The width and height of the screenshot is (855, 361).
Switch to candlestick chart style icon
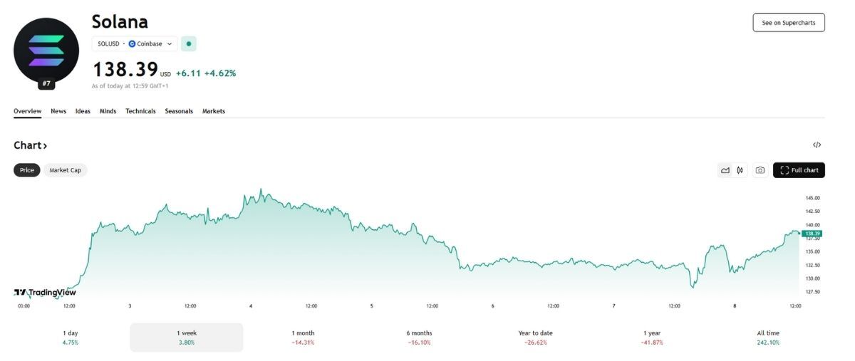(740, 170)
